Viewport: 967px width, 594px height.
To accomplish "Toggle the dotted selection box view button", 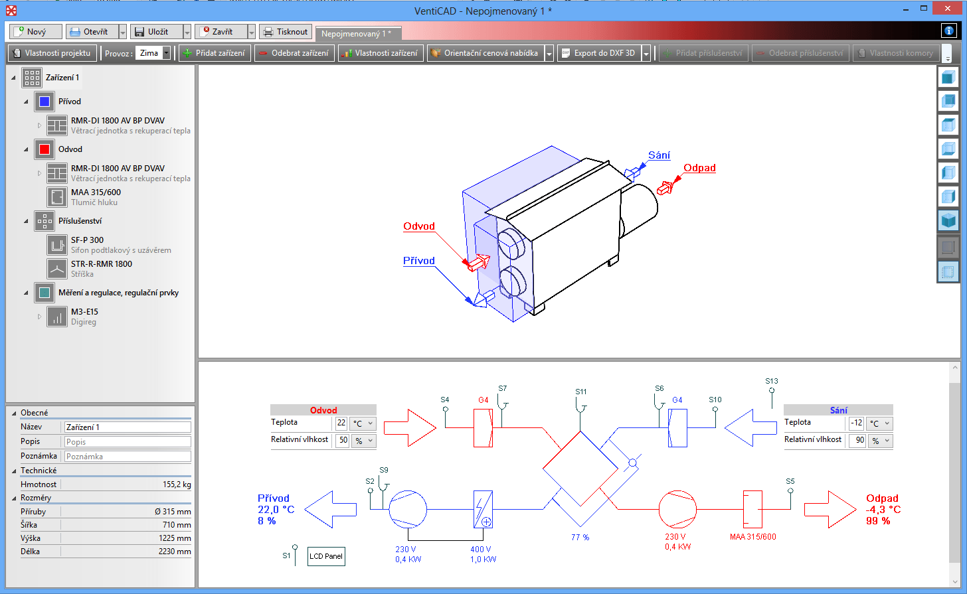I will click(948, 271).
